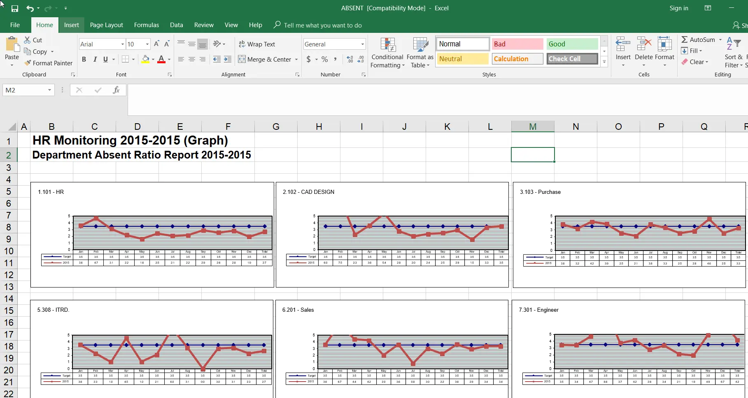748x398 pixels.
Task: Click the Insert Function fx icon
Action: click(116, 90)
